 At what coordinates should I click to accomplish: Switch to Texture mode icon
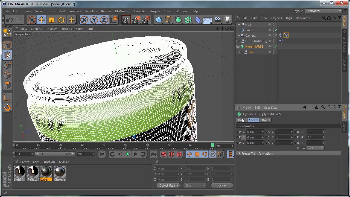click(x=7, y=55)
